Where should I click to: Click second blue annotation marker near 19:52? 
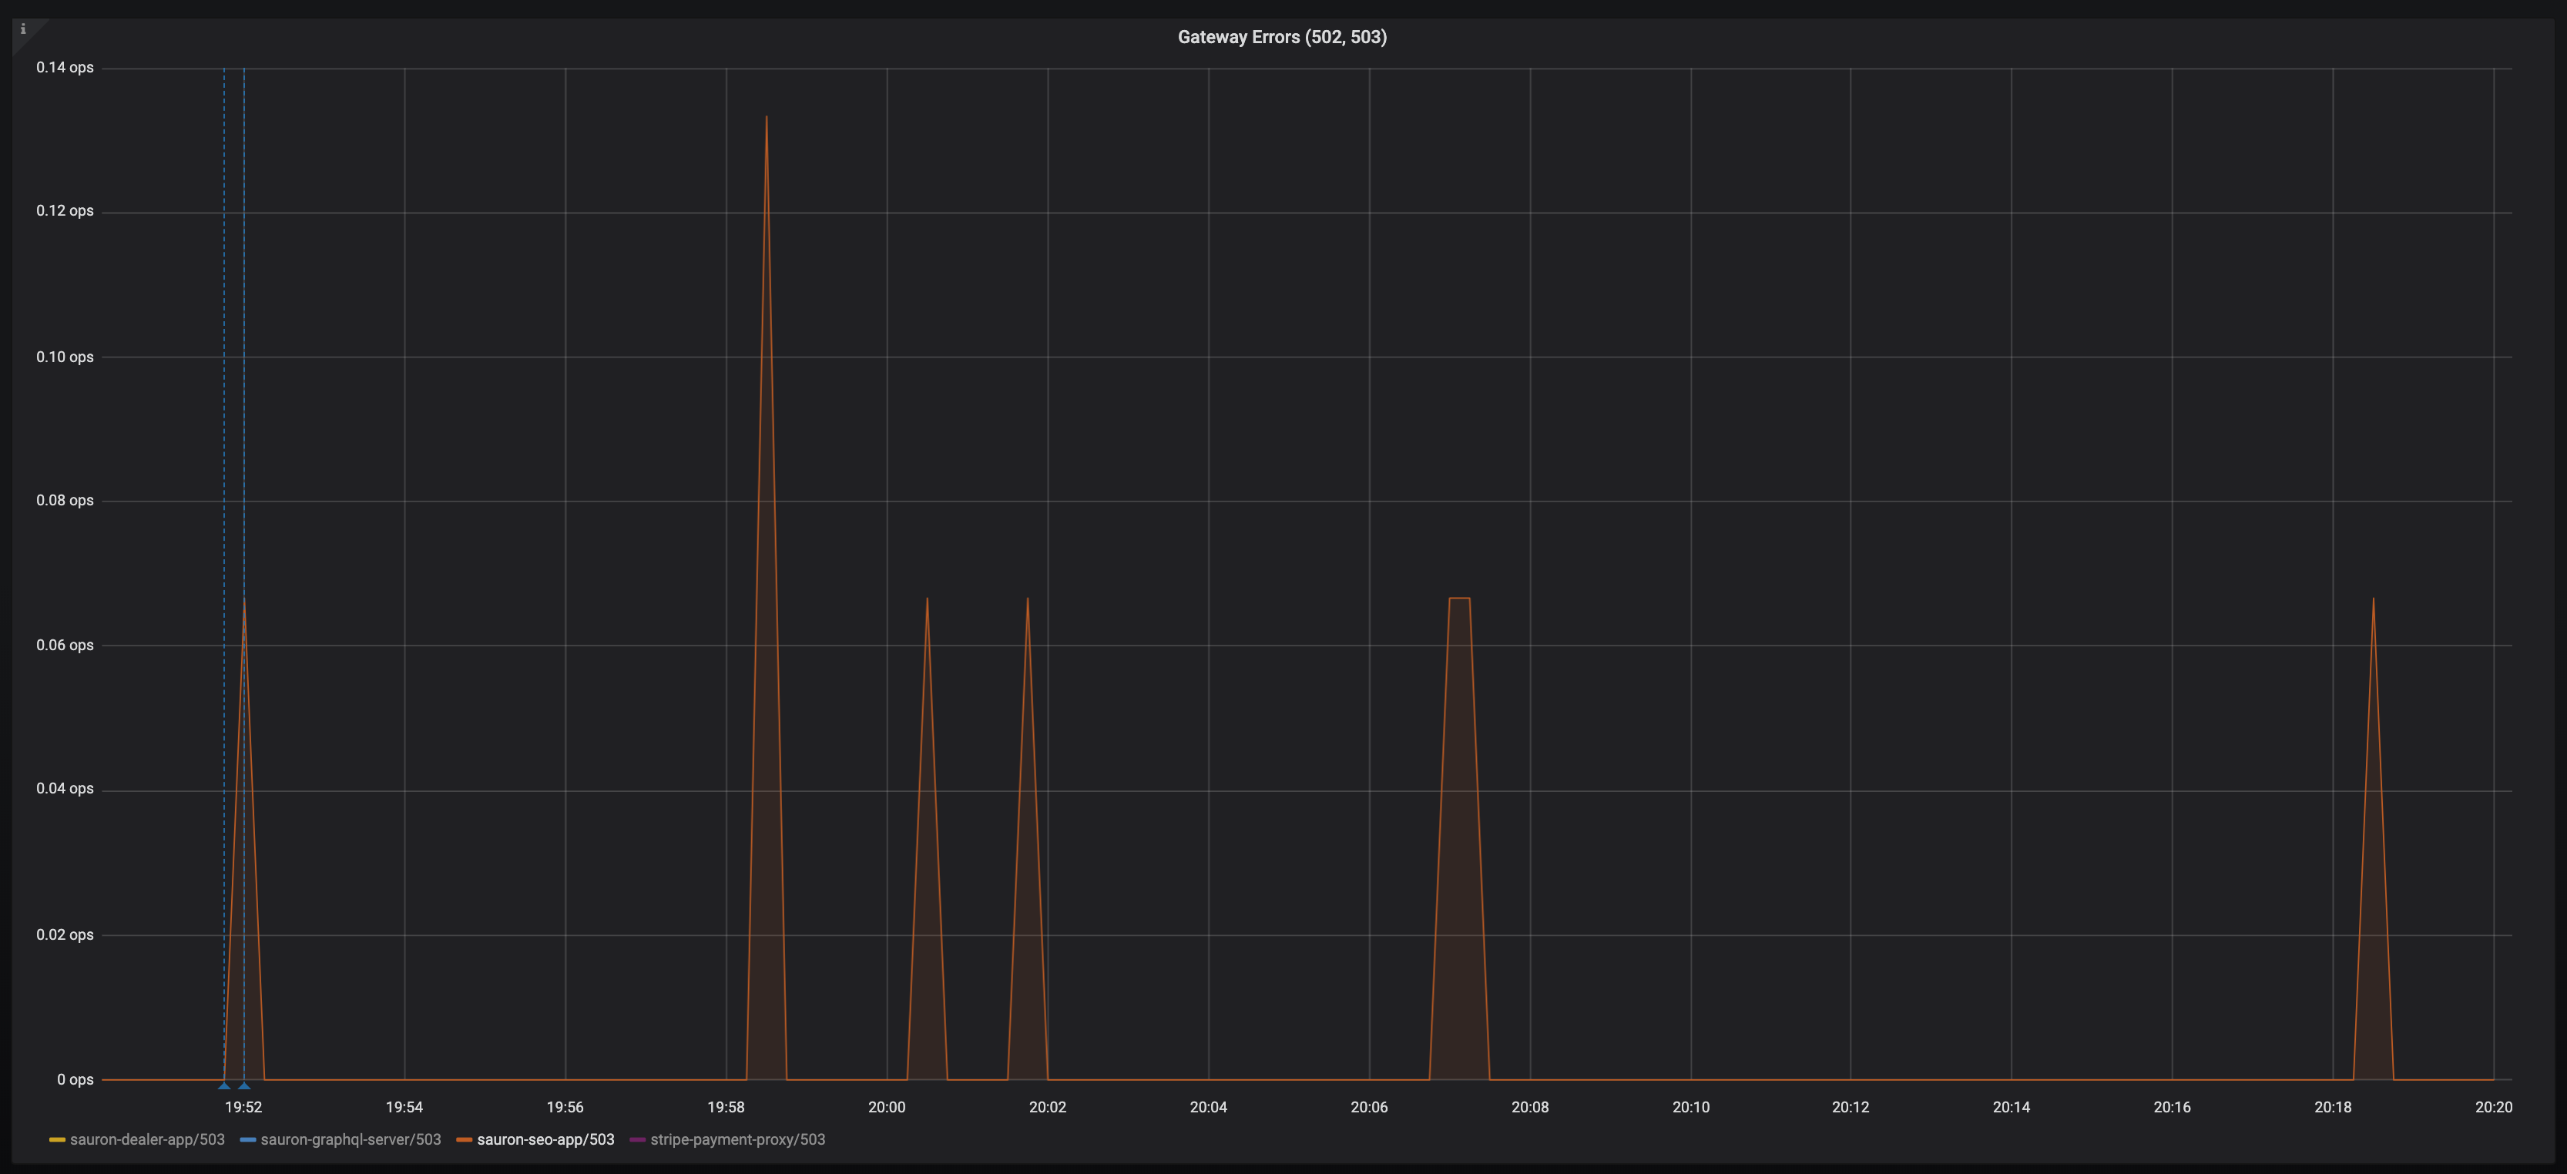tap(244, 1085)
